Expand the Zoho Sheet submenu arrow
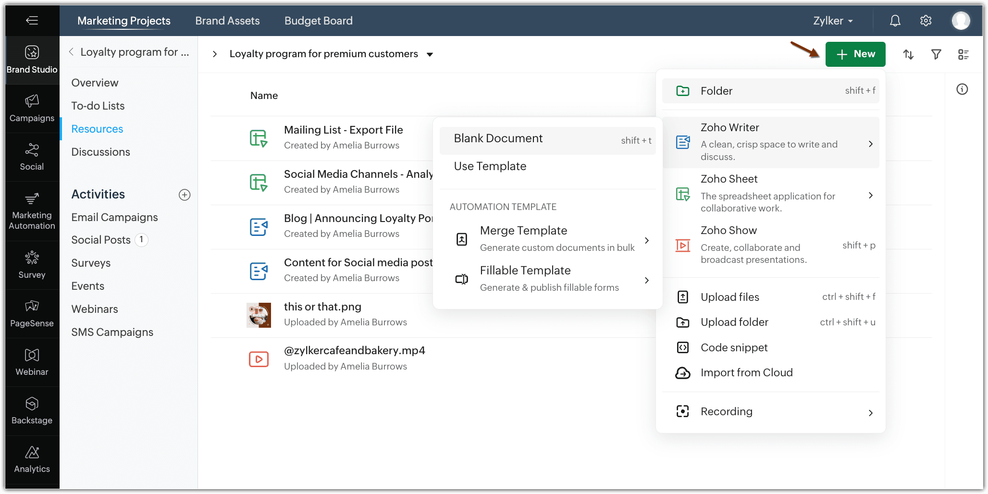The image size is (988, 494). pos(870,195)
